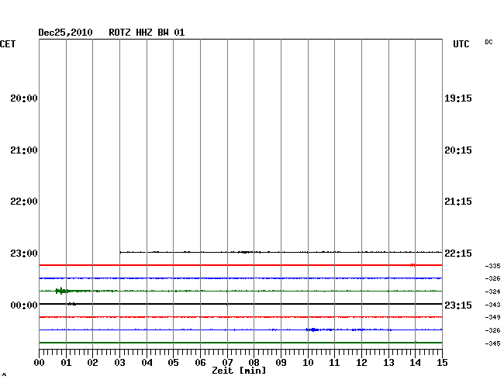Viewport: 504px width, 383px height.
Task: Click the 23:00 CET time label
Action: 24,254
